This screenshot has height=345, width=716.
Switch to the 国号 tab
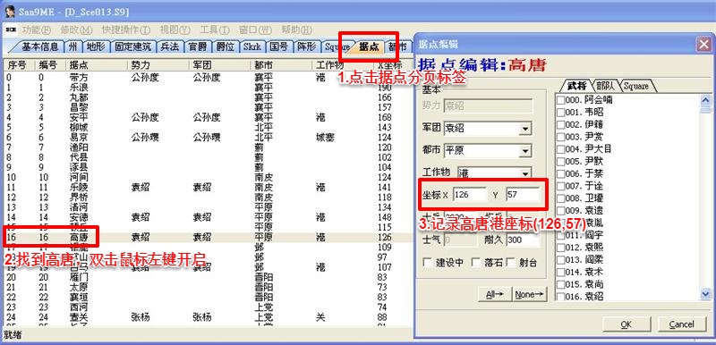[x=279, y=46]
